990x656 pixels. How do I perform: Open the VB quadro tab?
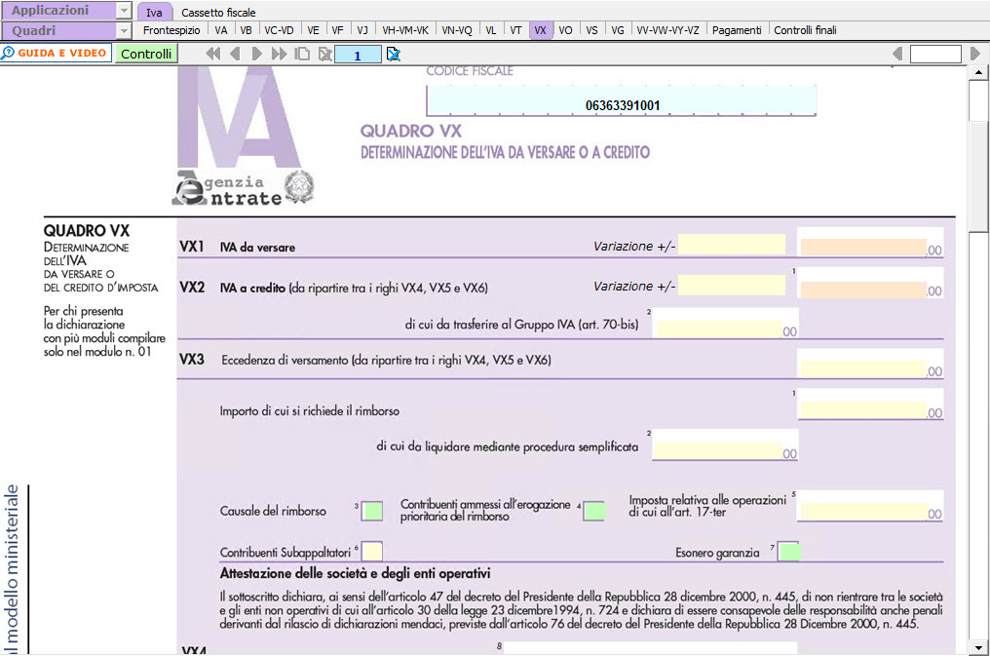pyautogui.click(x=247, y=30)
